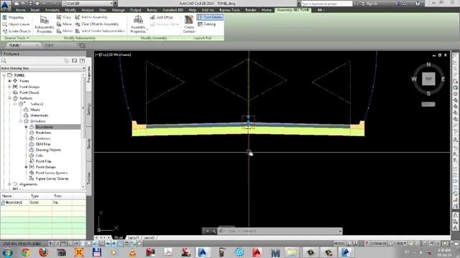
Task: Open the Object Viewer
Action: [x=16, y=24]
